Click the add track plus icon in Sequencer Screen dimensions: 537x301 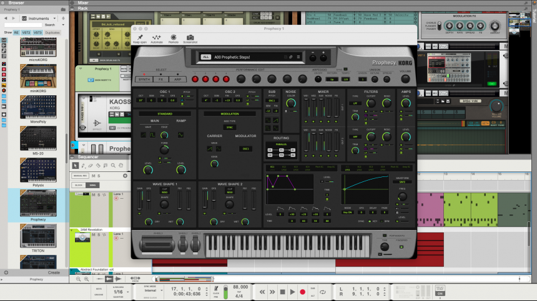125,176
